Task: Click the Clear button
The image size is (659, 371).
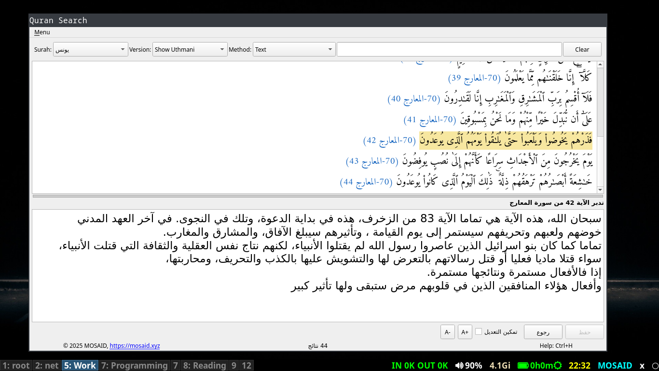Action: (x=582, y=49)
